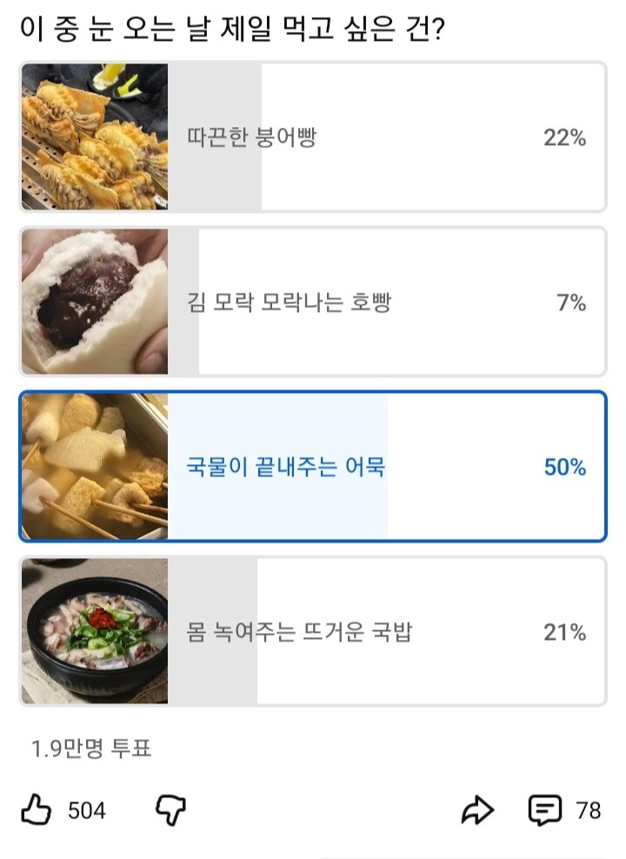The height and width of the screenshot is (859, 626).
Task: Click the 504 like count
Action: point(87,810)
